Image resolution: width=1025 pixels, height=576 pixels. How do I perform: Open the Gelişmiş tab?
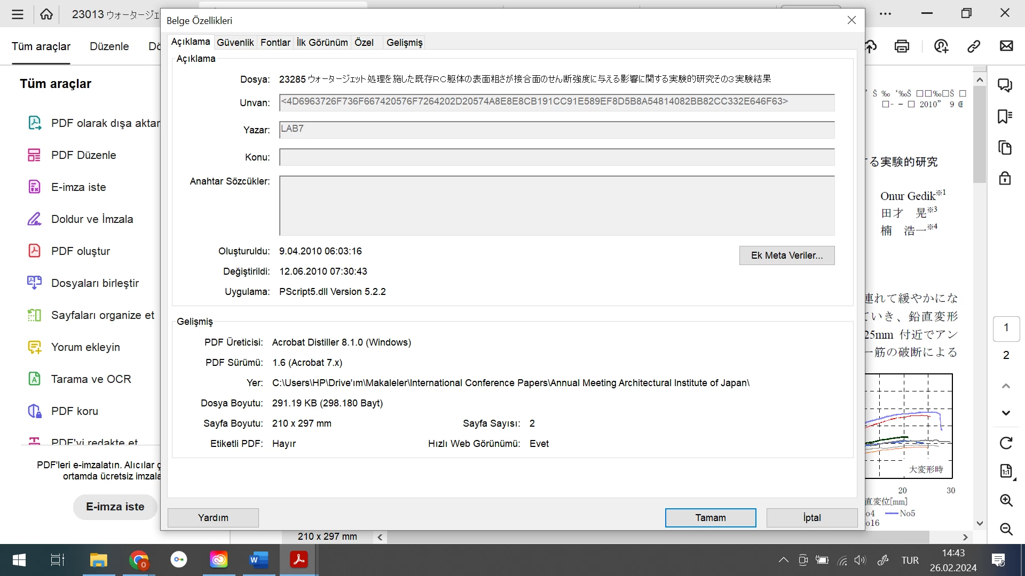tap(404, 43)
